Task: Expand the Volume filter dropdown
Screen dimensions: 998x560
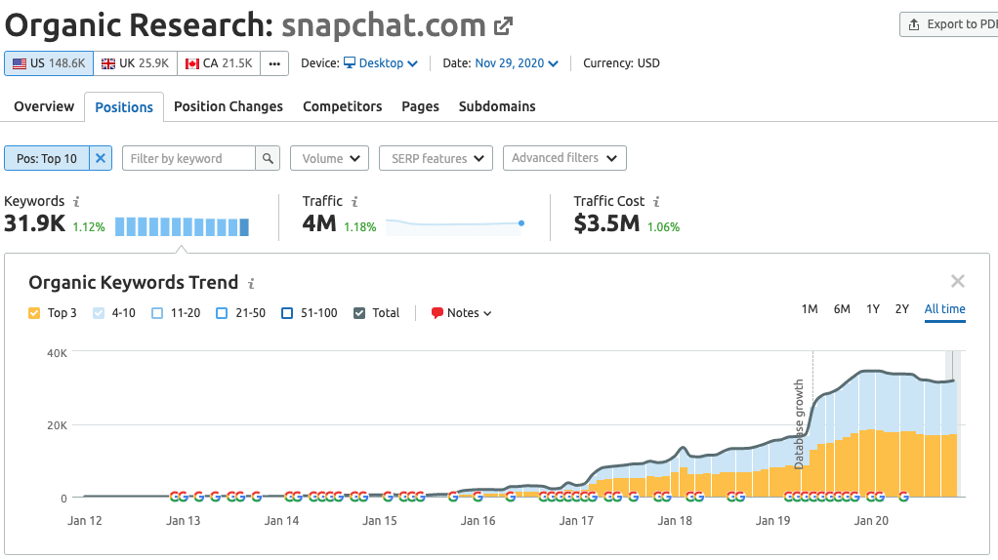Action: [x=329, y=158]
